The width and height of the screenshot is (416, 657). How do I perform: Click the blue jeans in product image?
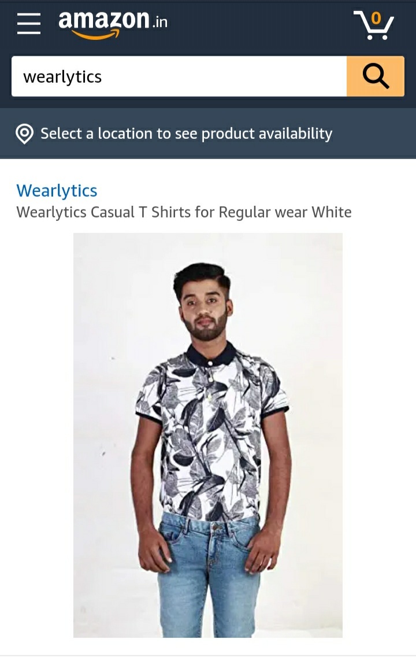pos(209,574)
